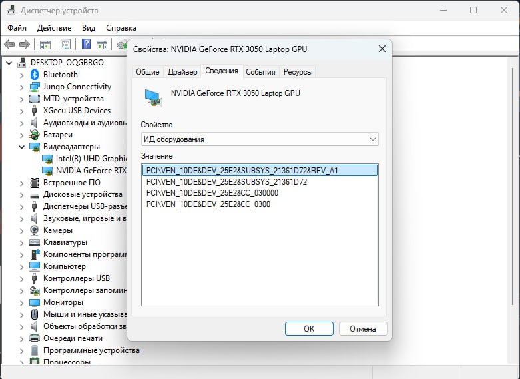This screenshot has width=520, height=379.
Task: Select Объекты обработки звука item
Action: [85, 326]
